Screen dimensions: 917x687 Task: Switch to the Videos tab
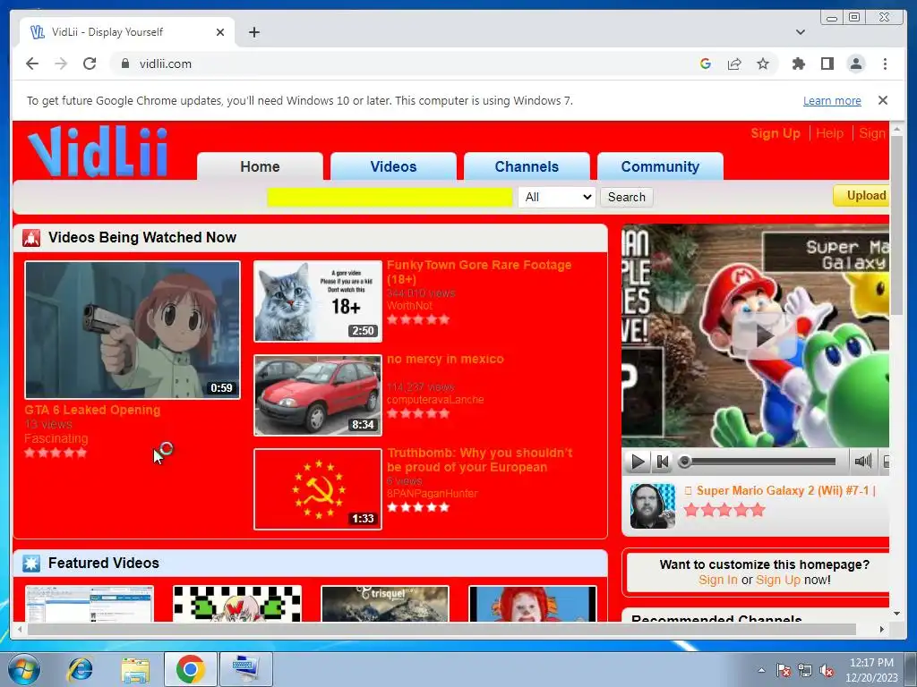[393, 166]
